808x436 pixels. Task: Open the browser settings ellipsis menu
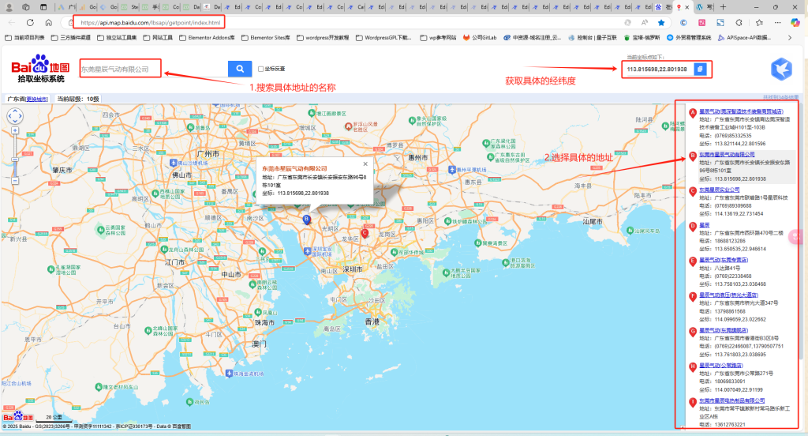pos(777,23)
